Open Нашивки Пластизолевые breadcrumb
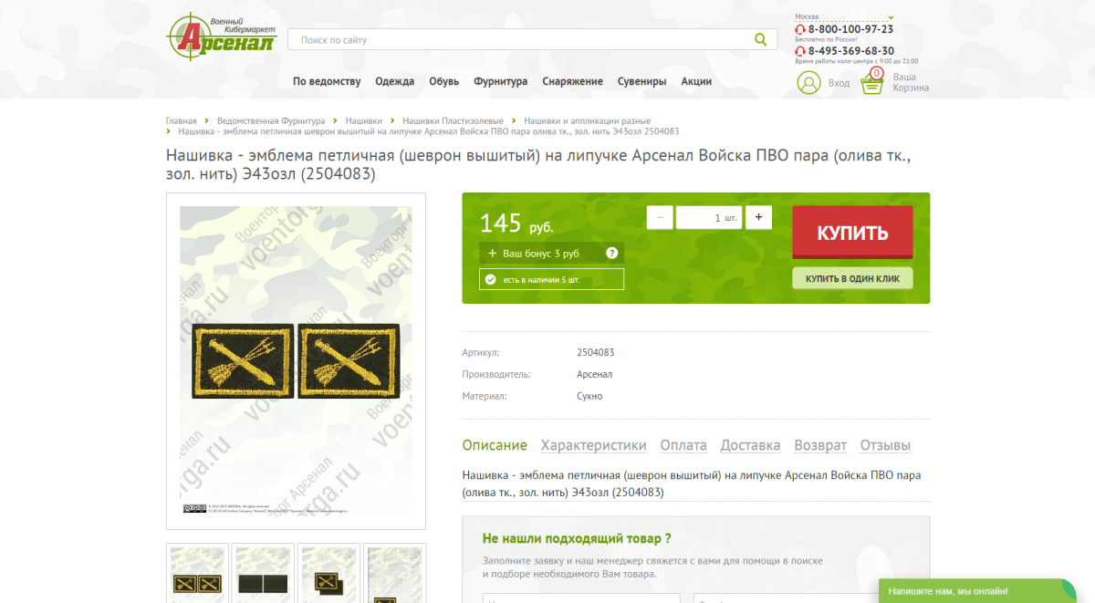1095x603 pixels. point(453,120)
